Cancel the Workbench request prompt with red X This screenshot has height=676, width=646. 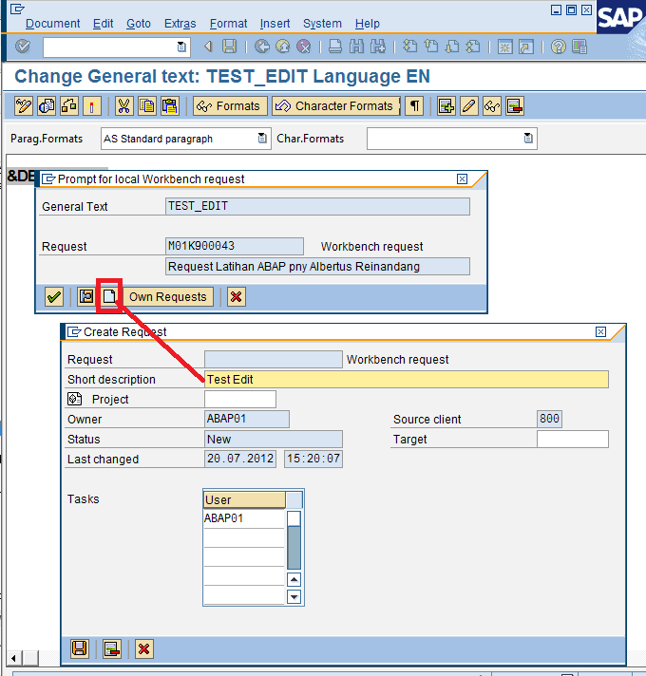point(237,296)
